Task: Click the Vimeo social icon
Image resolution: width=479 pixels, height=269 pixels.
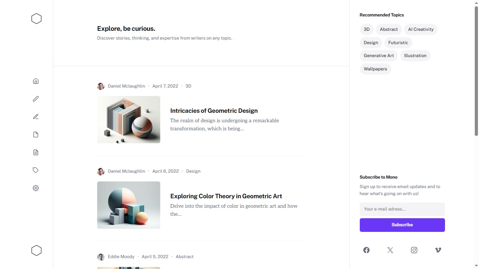Action: (438, 250)
